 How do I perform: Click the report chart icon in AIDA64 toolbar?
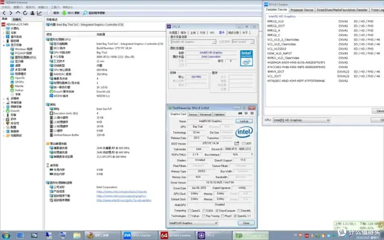click(39, 12)
